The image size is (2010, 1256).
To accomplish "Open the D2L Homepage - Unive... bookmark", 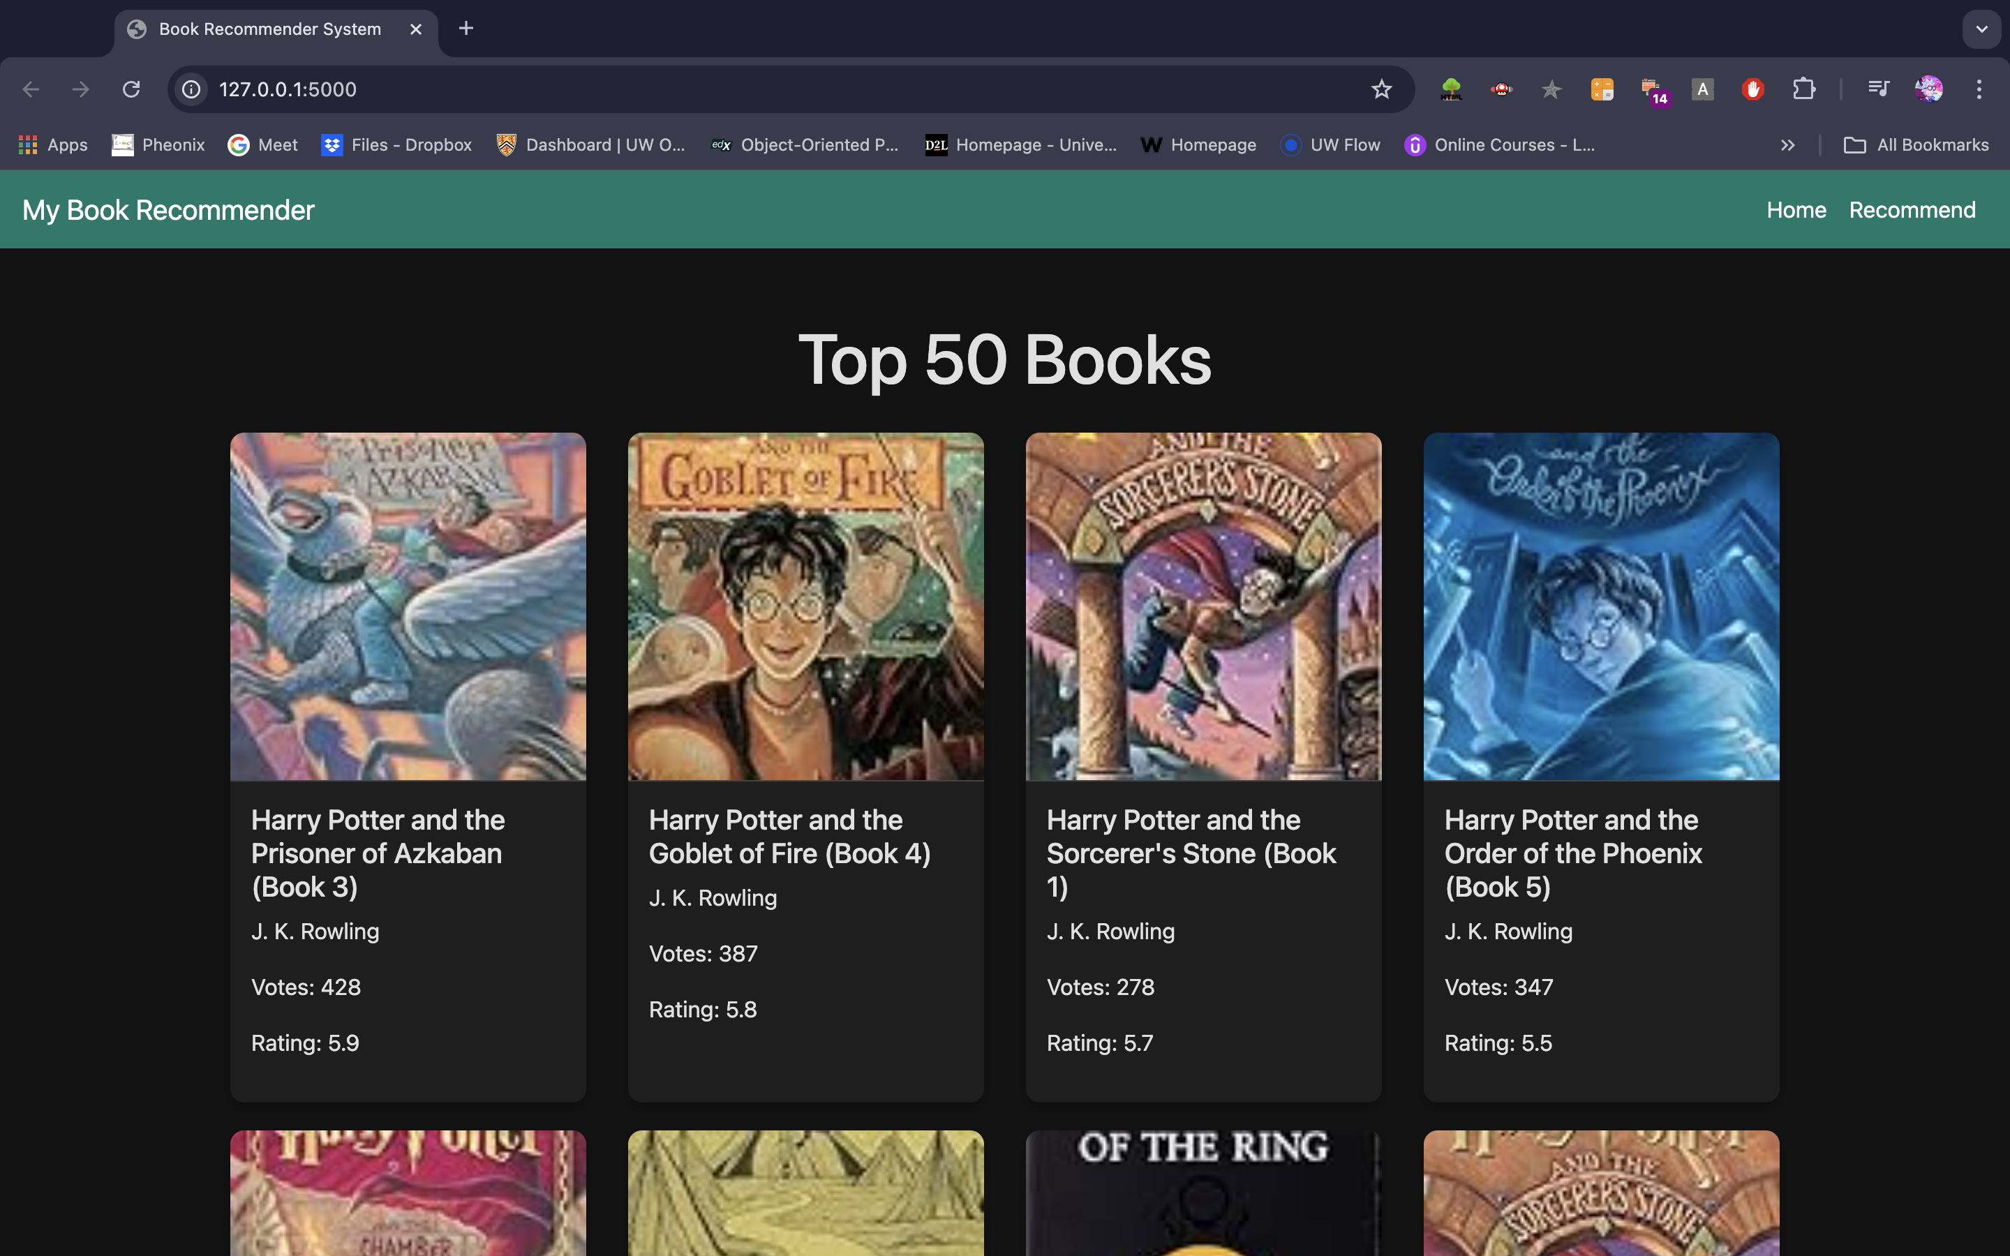I will click(1022, 145).
